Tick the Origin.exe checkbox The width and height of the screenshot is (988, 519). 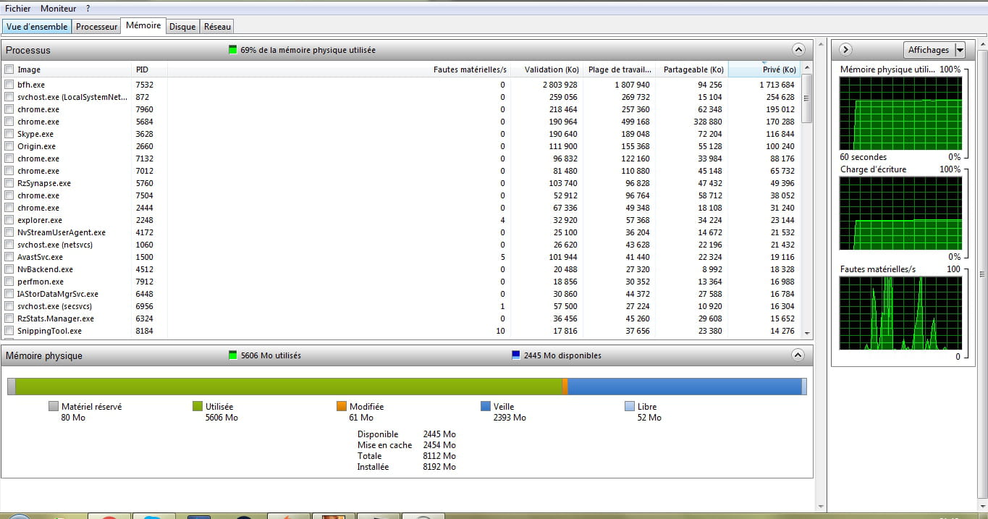point(9,146)
